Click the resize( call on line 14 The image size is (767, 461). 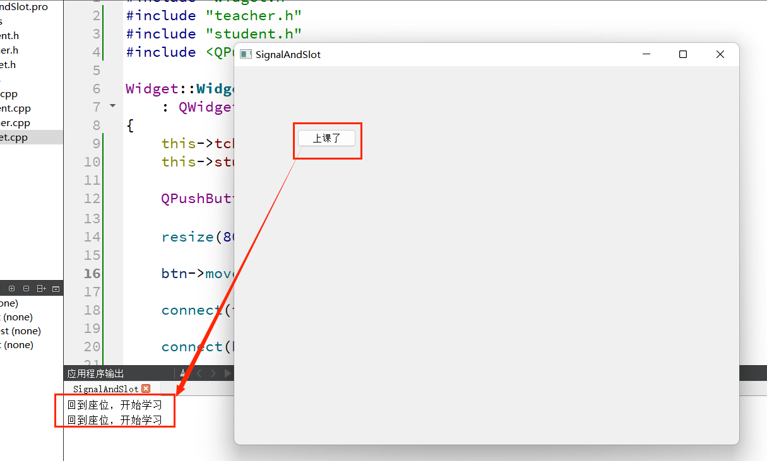point(197,237)
